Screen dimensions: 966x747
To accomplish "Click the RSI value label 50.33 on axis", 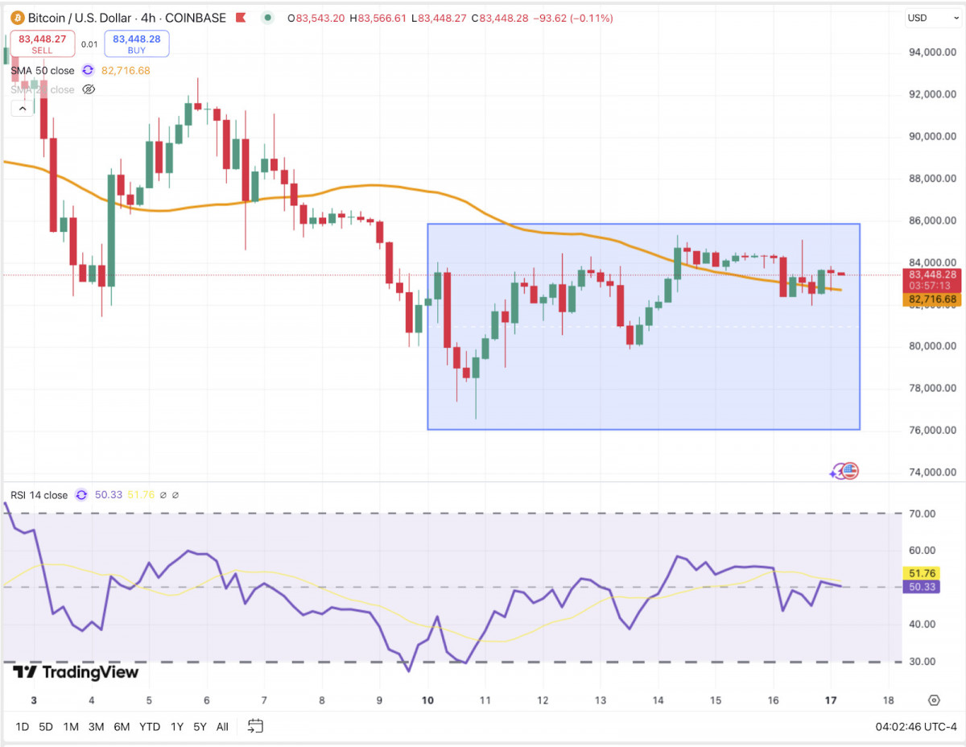I will (x=921, y=588).
